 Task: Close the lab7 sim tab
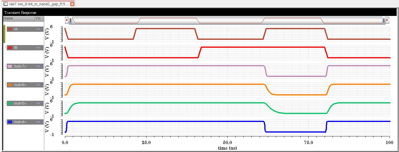click(x=72, y=4)
